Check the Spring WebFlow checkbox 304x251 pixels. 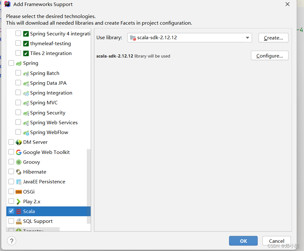[x=18, y=132]
